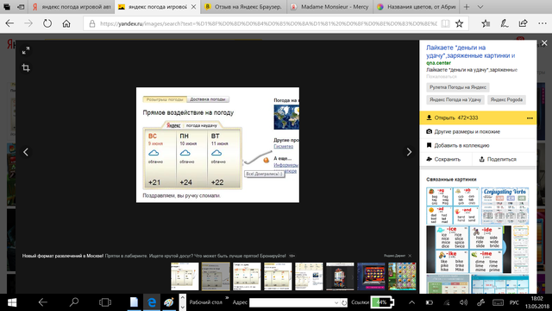Select the slot machine strip thumbnail
Screen dimensions: 552x311
pyautogui.click(x=340, y=276)
